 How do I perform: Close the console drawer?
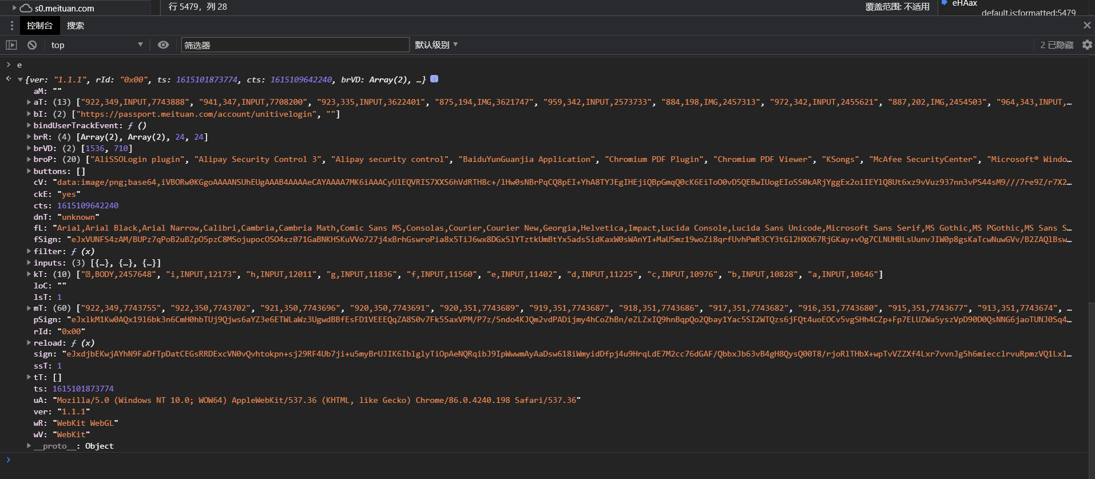[x=1087, y=25]
